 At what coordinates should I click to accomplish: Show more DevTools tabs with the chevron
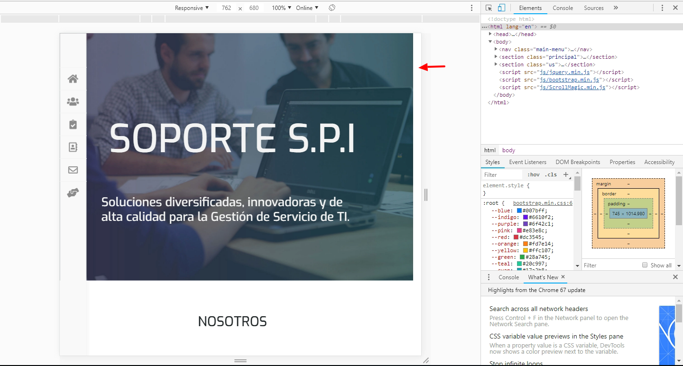coord(616,8)
